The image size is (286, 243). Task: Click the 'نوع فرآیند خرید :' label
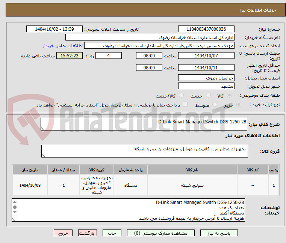click(265, 105)
